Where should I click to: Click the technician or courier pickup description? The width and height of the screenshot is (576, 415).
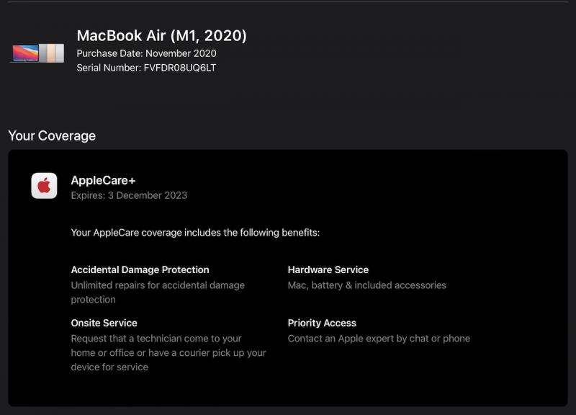tap(168, 352)
